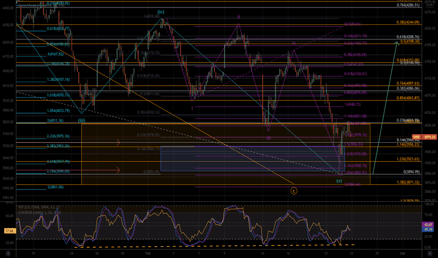Screen dimensions: 438x258
Task: Select the orange 1.382(3871.32) label
Action: (x=408, y=182)
